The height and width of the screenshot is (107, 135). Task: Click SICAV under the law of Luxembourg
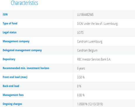point(97,24)
